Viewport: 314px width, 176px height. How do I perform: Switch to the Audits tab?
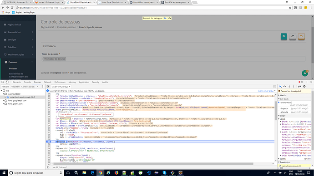pyautogui.click(x=105, y=82)
